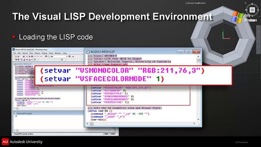Click the Complete Word toolbar icon
Viewport: 261px width, 147px height.
click(41, 56)
